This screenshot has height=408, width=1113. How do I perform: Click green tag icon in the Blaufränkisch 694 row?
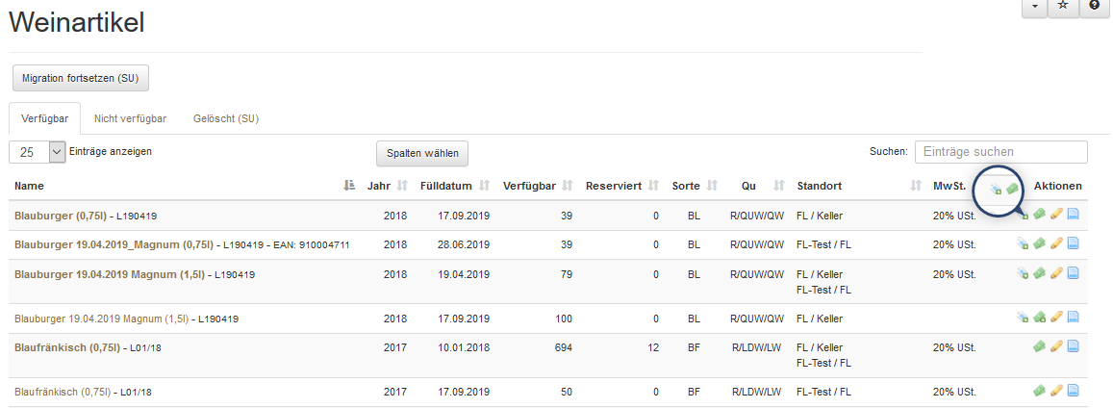(x=1040, y=346)
